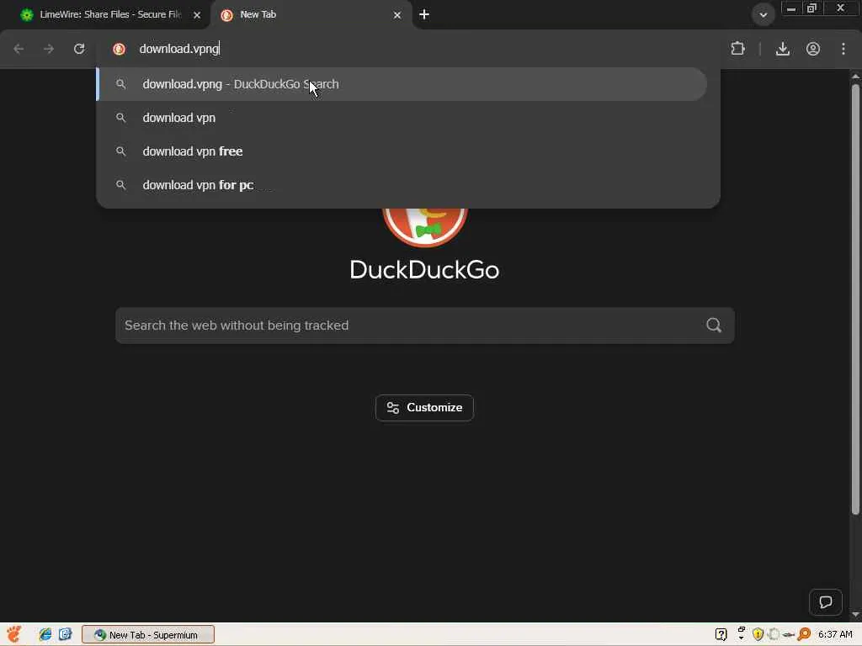Open the Start menu foot icon on taskbar
Screen dimensions: 862x646
tap(14, 634)
